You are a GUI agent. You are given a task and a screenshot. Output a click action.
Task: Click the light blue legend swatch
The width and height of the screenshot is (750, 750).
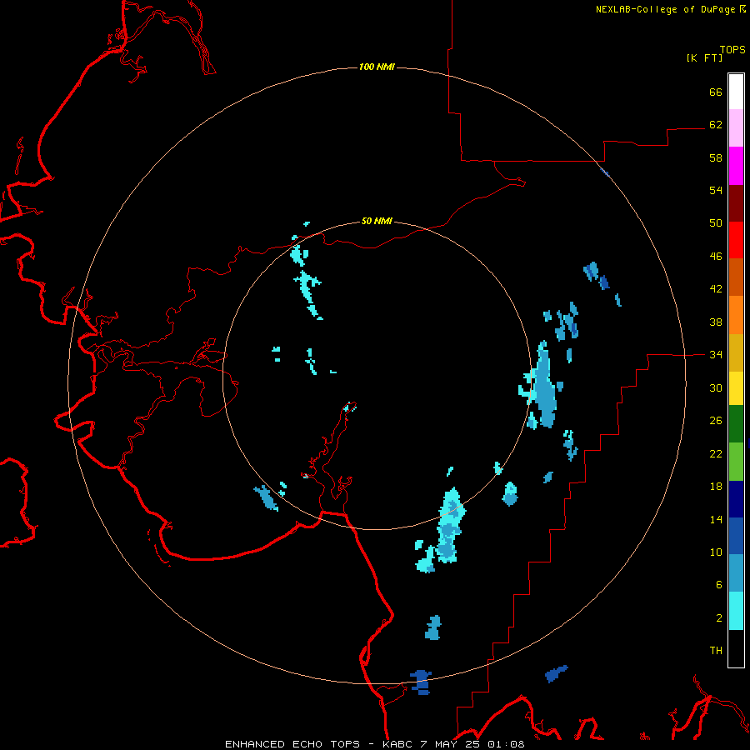point(736,573)
